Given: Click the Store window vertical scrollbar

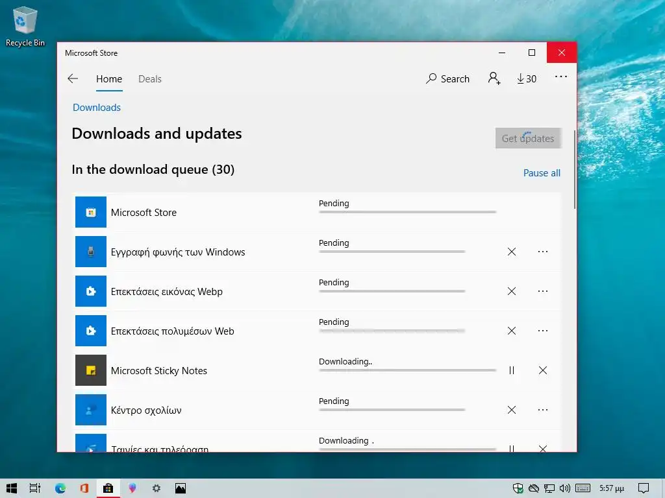Looking at the screenshot, I should [575, 169].
